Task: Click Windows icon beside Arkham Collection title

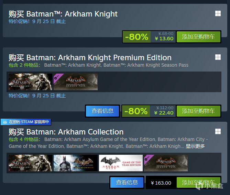Action: click(218, 131)
